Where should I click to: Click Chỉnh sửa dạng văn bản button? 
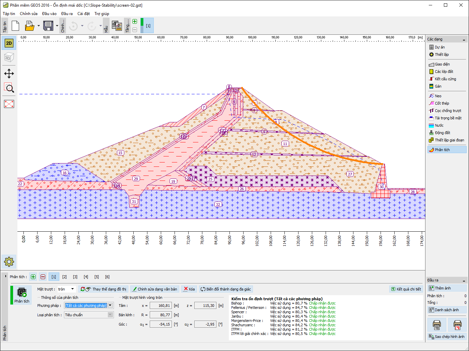[154, 289]
